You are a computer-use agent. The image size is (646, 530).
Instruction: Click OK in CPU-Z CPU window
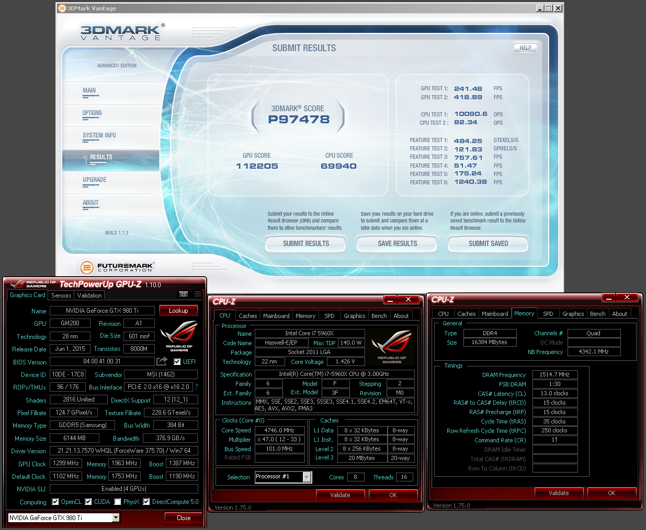393,495
